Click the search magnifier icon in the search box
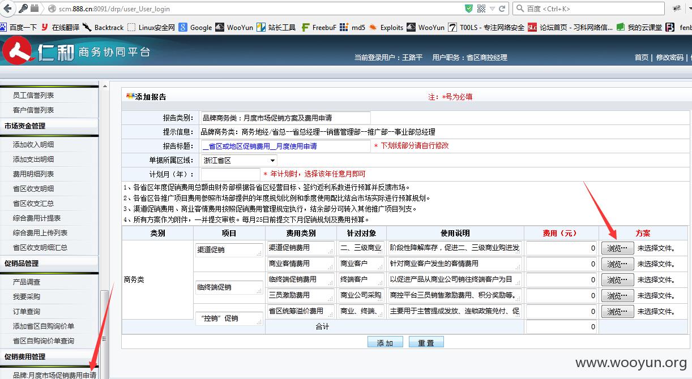Screen dimensions: 692x379 coord(520,8)
